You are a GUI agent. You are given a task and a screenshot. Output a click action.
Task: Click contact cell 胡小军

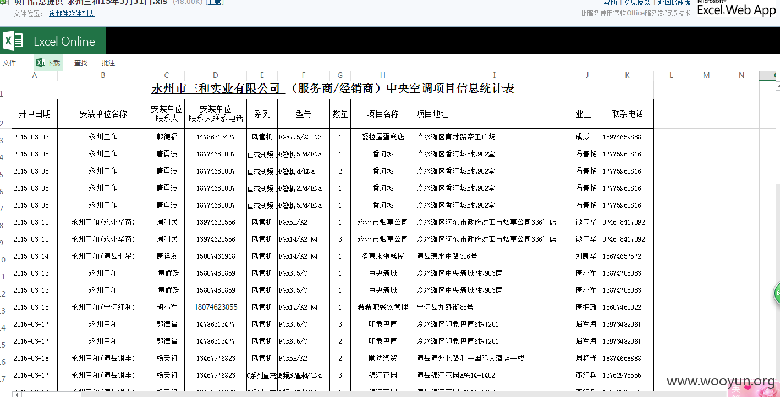point(167,307)
